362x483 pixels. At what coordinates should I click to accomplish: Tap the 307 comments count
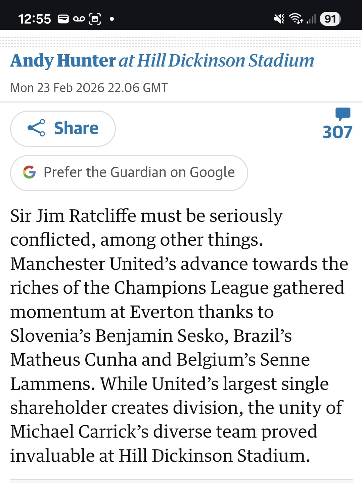pos(337,132)
